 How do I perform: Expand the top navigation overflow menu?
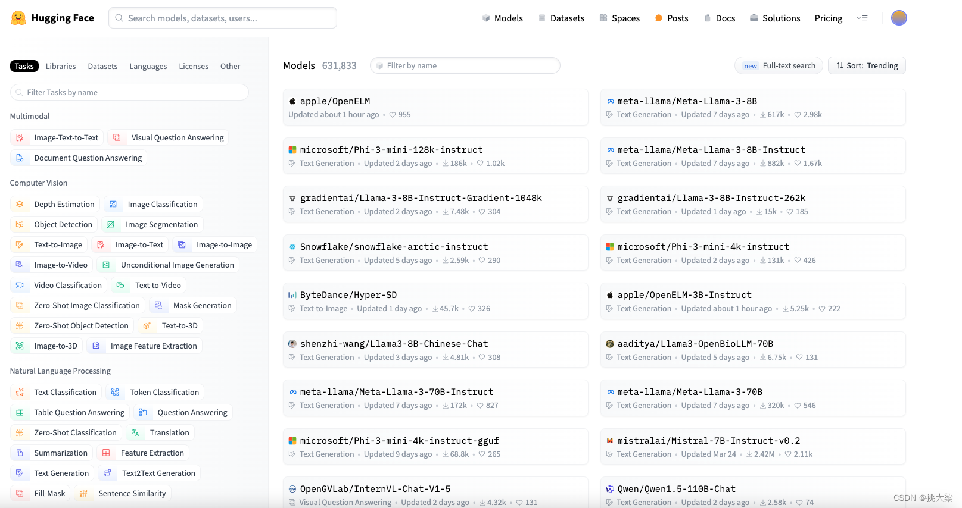pos(862,18)
